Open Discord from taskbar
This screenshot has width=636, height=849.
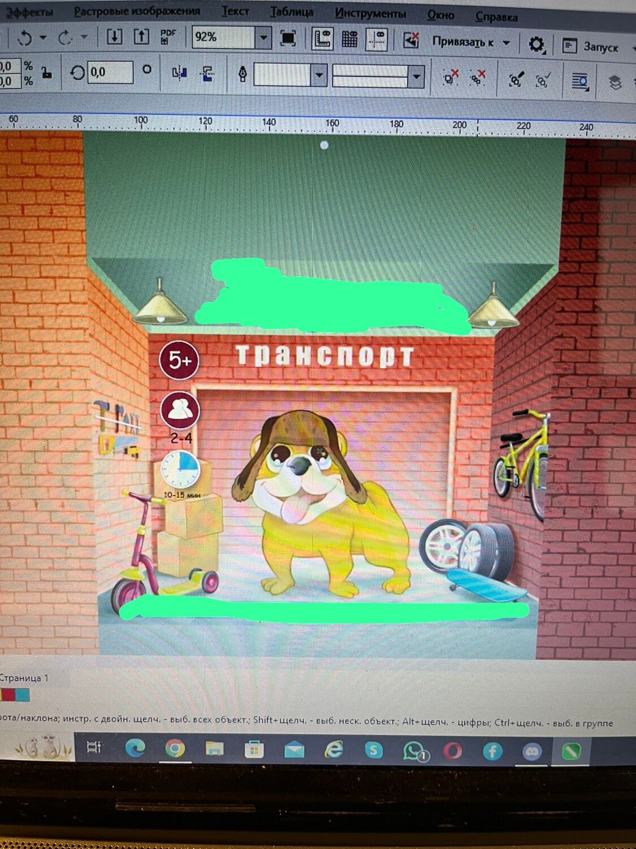(531, 752)
